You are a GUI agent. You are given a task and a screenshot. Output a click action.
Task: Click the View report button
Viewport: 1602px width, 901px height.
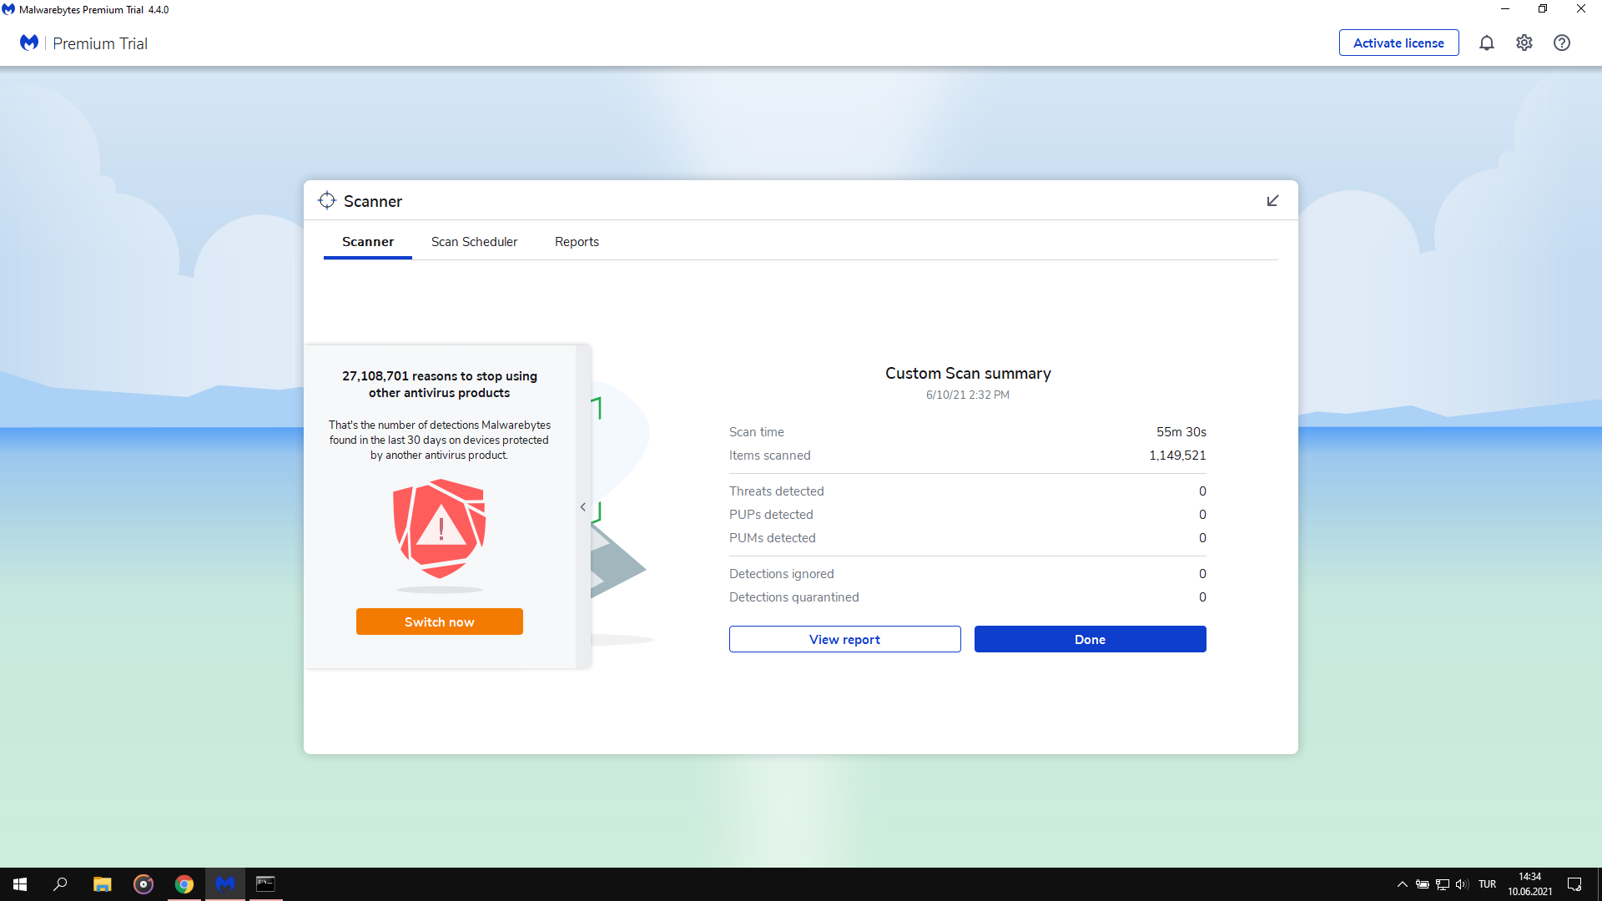pos(844,640)
